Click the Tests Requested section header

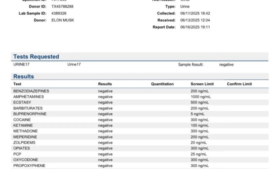click(x=36, y=57)
